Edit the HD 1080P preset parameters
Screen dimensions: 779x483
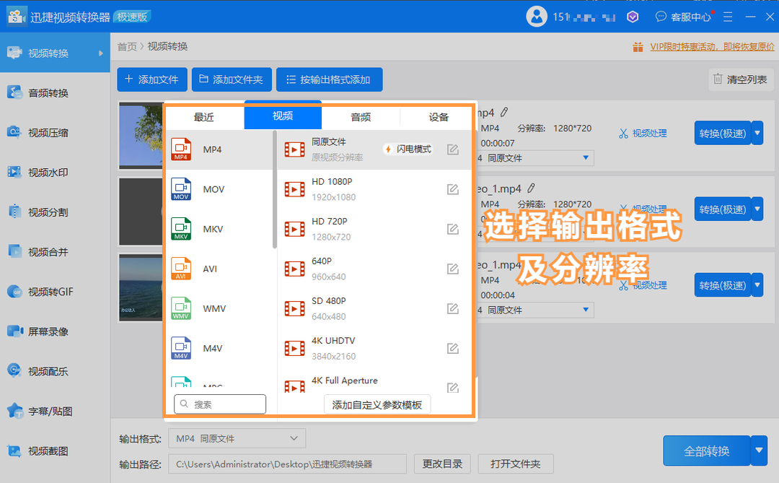(452, 189)
